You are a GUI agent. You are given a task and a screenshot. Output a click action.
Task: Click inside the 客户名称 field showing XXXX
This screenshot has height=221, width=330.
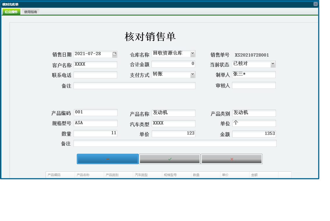coord(95,64)
